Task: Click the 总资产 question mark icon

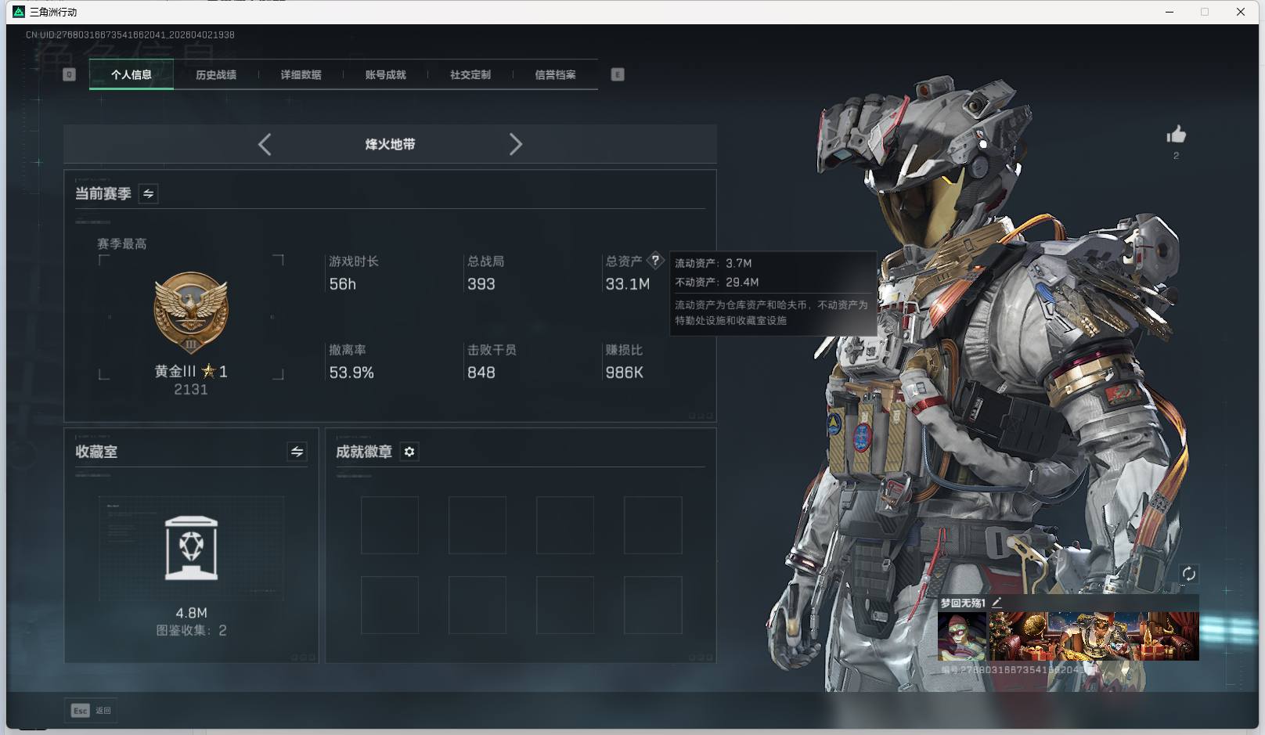Action: pos(655,261)
